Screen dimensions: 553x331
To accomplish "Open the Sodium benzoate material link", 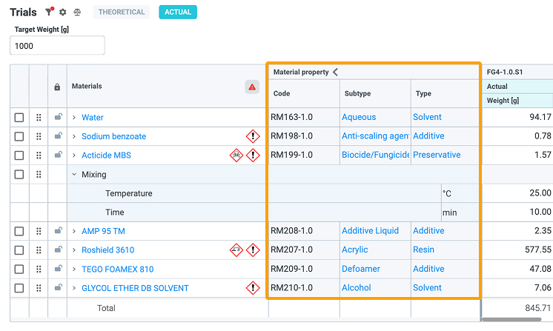I will click(x=113, y=137).
